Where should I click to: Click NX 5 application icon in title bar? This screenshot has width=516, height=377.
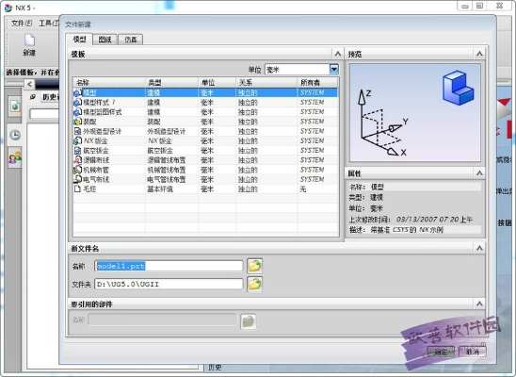(x=8, y=8)
